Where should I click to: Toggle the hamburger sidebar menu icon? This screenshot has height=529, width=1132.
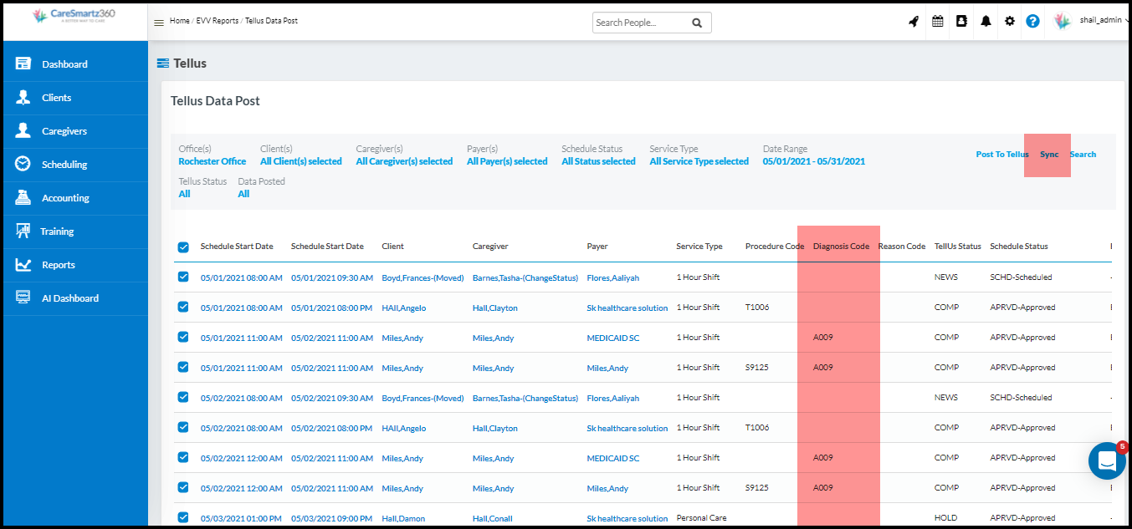point(159,23)
